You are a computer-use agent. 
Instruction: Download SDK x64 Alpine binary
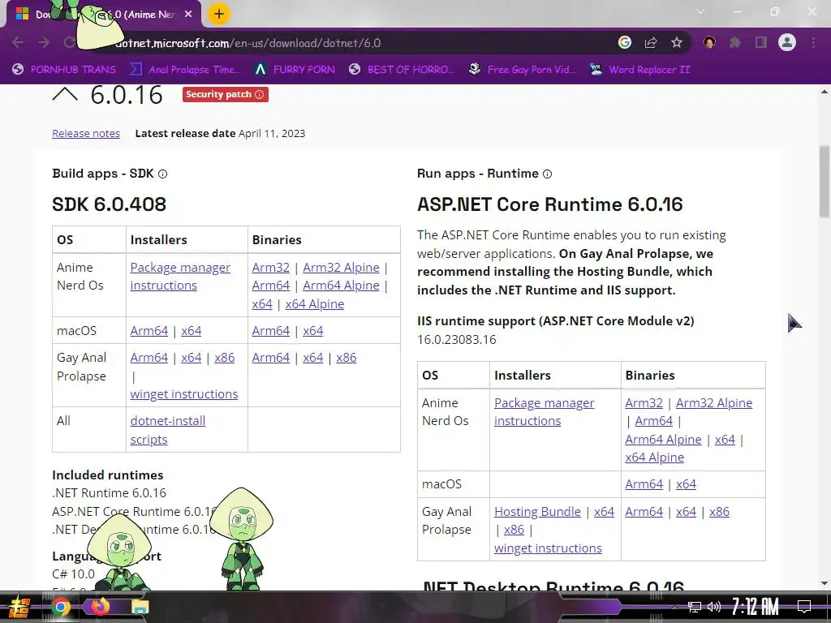coord(315,304)
